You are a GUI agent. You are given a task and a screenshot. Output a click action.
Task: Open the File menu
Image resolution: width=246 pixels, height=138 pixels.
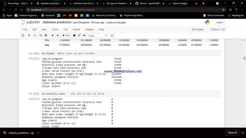[x=25, y=30]
